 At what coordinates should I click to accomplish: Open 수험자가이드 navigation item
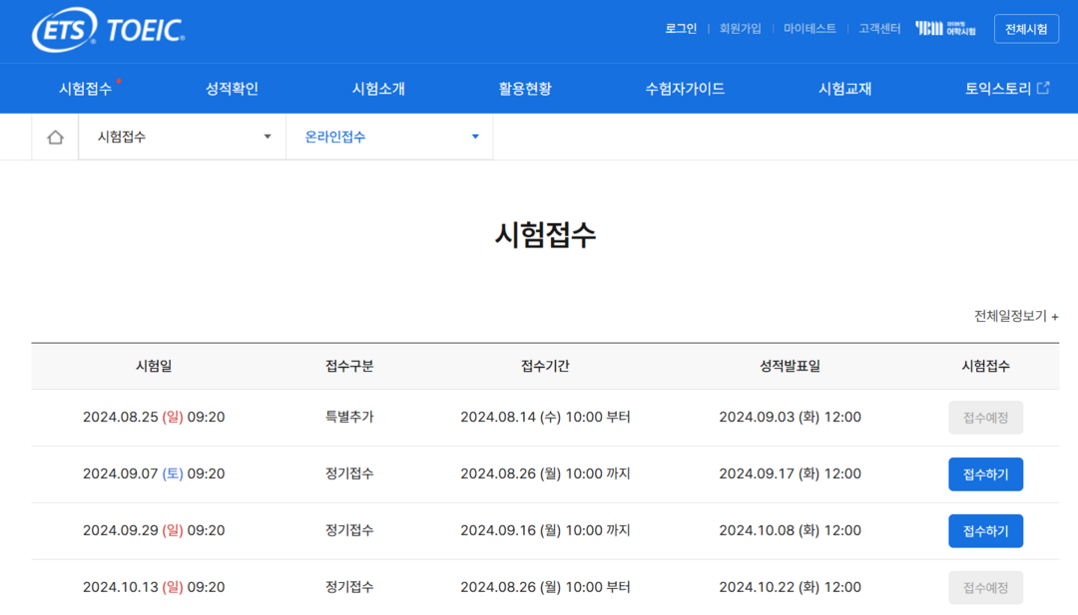point(685,89)
